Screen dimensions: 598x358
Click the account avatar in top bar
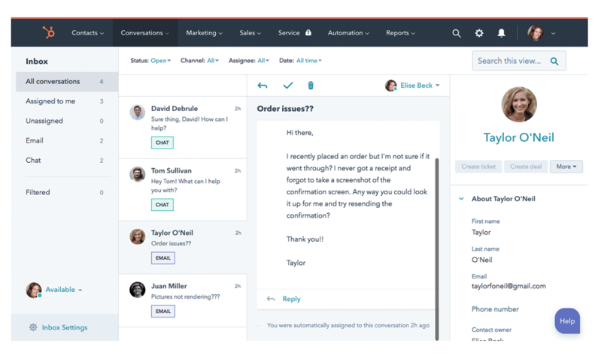[535, 33]
